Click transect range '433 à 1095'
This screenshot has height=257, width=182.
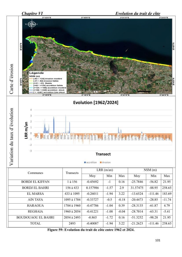pyautogui.click(x=72, y=194)
